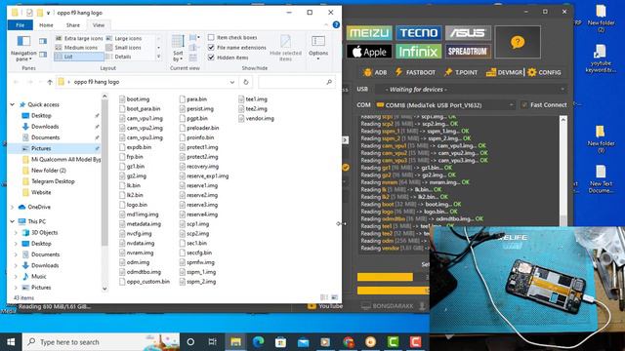Choose Medium icons layout
Image resolution: width=625 pixels, height=351 pixels.
pos(76,48)
